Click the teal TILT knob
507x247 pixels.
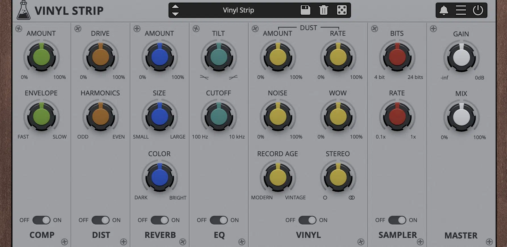click(219, 57)
